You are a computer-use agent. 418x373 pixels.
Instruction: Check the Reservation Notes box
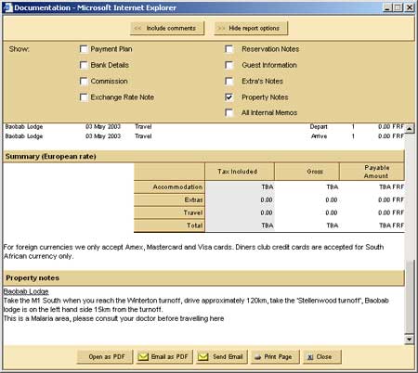click(x=229, y=49)
